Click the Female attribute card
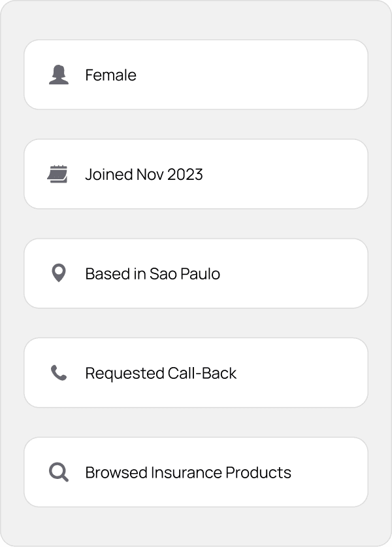Viewport: 392px width, 547px height. 196,74
